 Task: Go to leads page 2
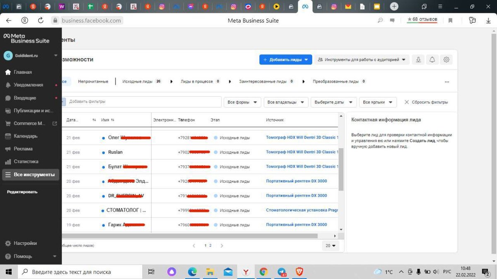point(210,246)
